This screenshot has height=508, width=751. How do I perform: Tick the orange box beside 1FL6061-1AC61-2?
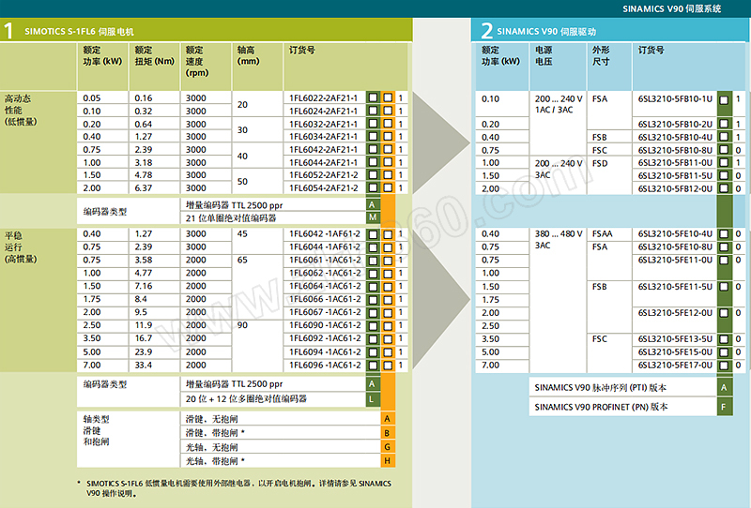tap(388, 261)
